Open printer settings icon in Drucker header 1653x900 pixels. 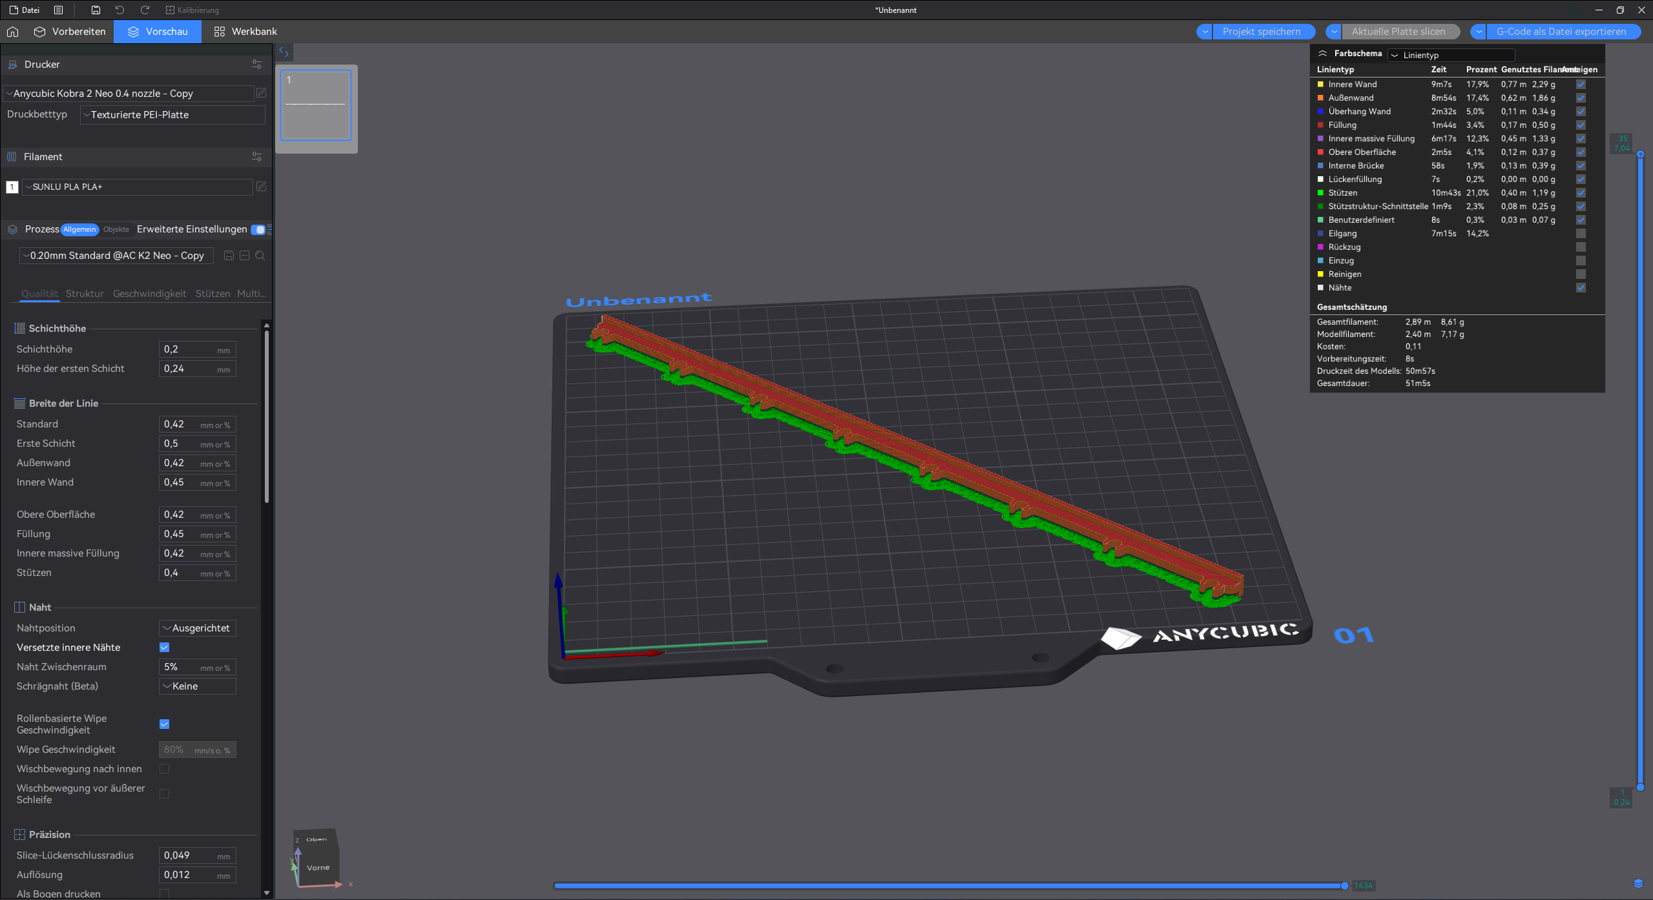[x=256, y=65]
